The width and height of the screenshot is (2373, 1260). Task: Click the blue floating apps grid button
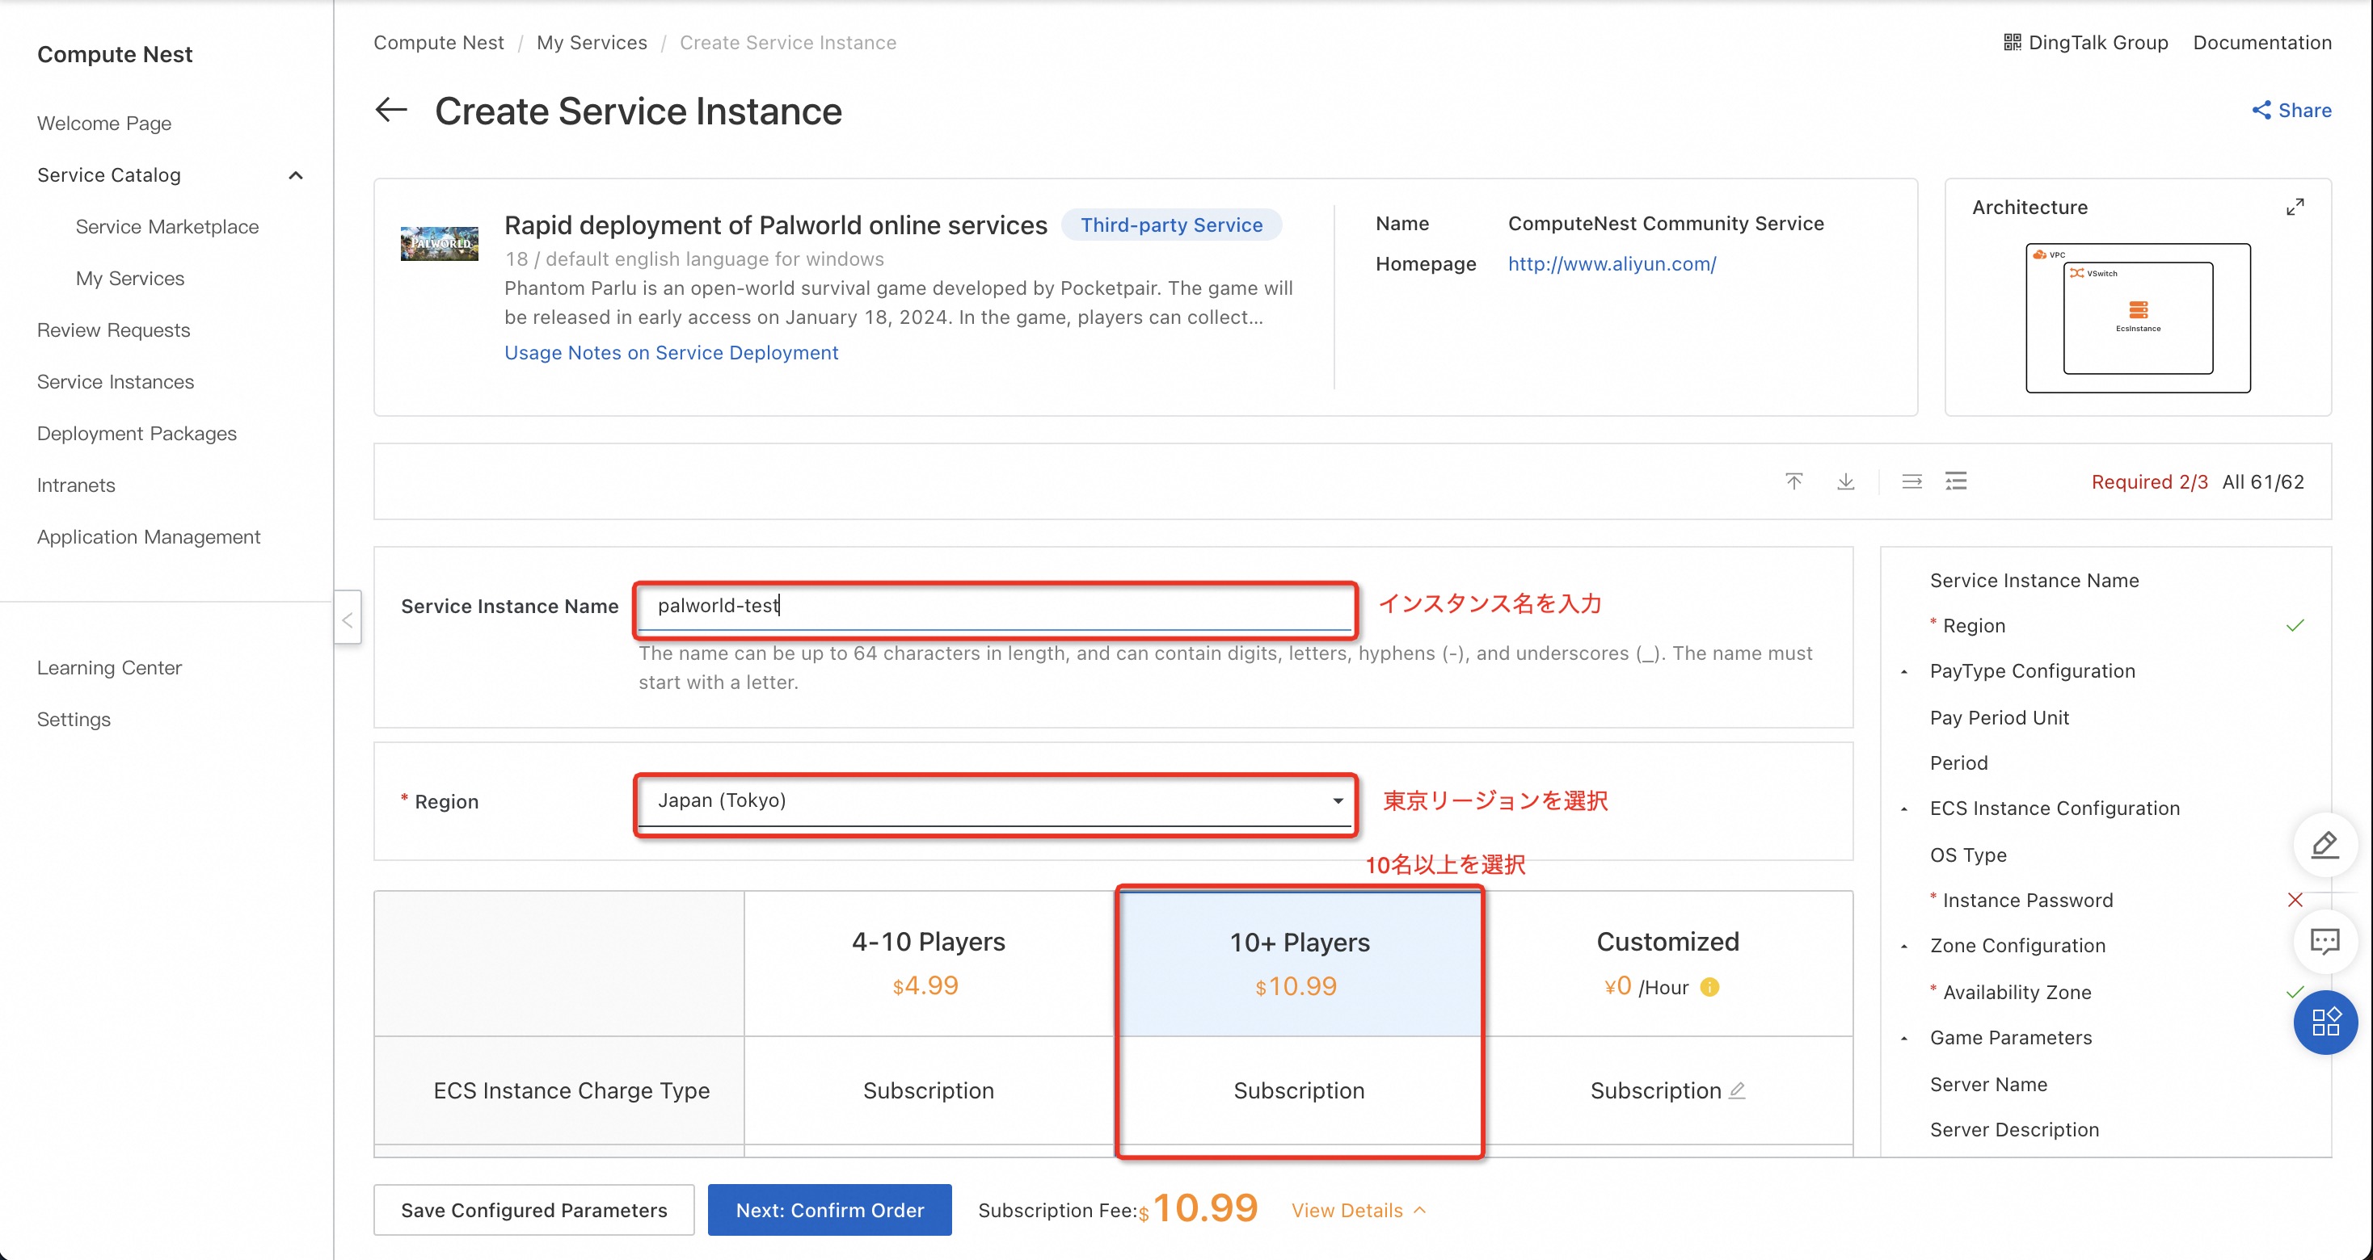pyautogui.click(x=2325, y=1022)
